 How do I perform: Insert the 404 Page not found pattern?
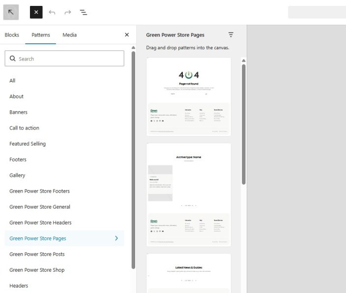click(189, 97)
